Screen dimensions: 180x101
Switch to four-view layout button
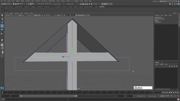click(2, 49)
